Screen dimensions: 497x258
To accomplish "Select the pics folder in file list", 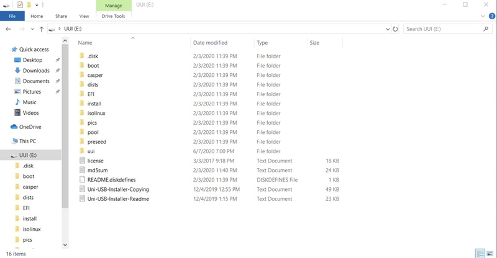I will (92, 123).
